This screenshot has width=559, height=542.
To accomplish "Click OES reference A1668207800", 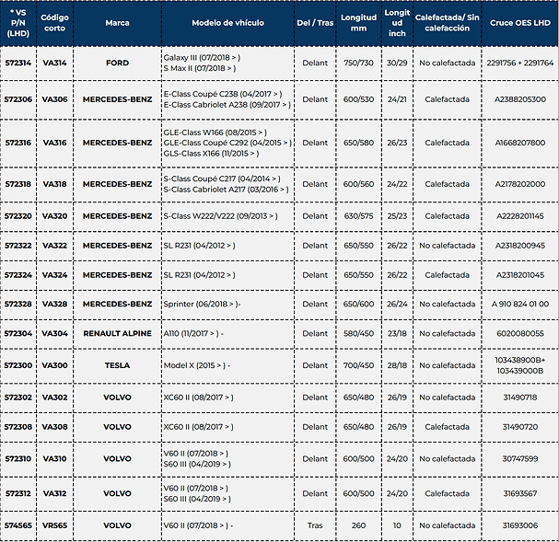I will click(519, 143).
